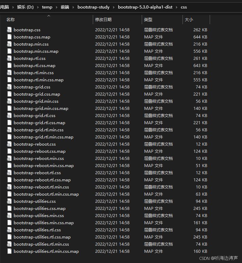Click the bootstrap.min.css.map file icon

point(10,51)
